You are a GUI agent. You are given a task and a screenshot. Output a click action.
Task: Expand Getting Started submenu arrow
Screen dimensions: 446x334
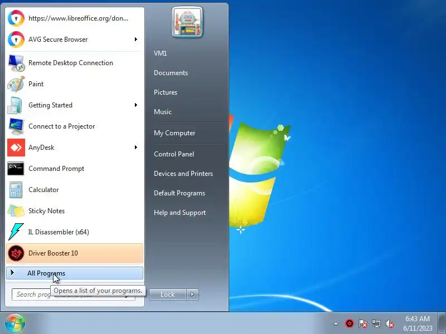pos(136,105)
